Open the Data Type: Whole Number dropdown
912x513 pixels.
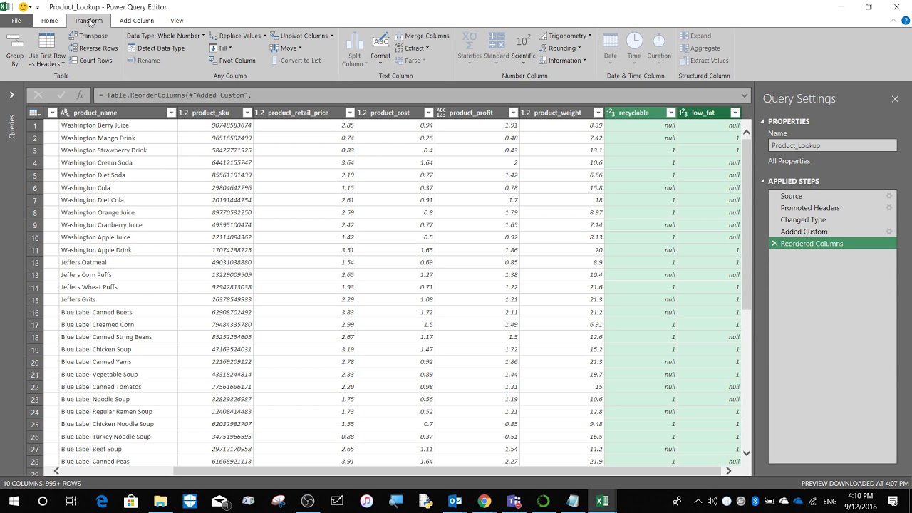[x=165, y=36]
